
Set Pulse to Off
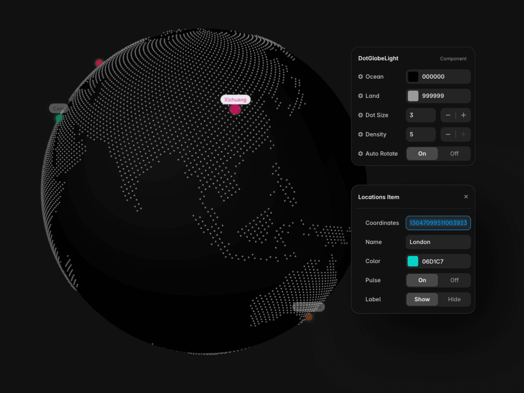454,280
